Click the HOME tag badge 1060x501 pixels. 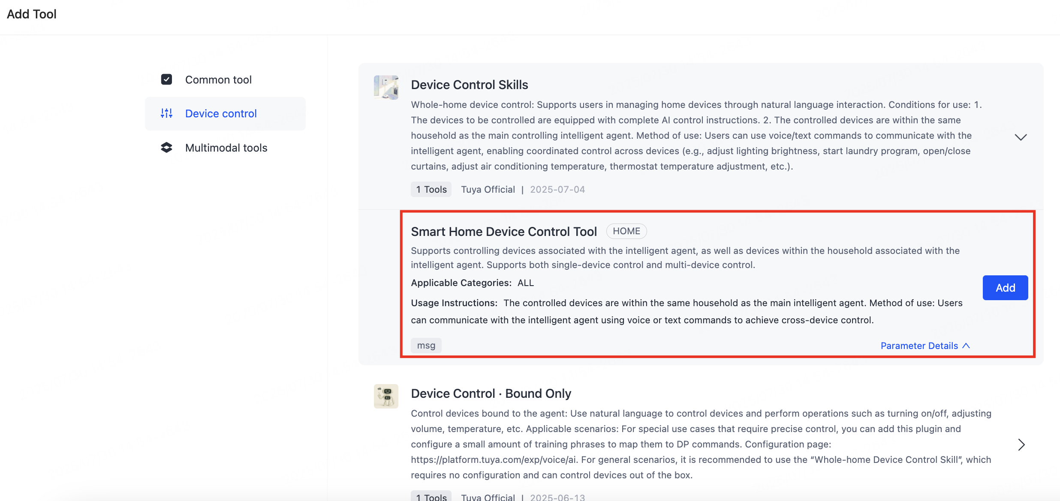(626, 231)
